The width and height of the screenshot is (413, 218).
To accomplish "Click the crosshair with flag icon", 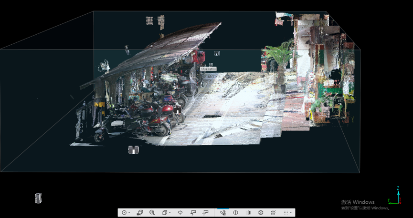I will click(x=206, y=213).
